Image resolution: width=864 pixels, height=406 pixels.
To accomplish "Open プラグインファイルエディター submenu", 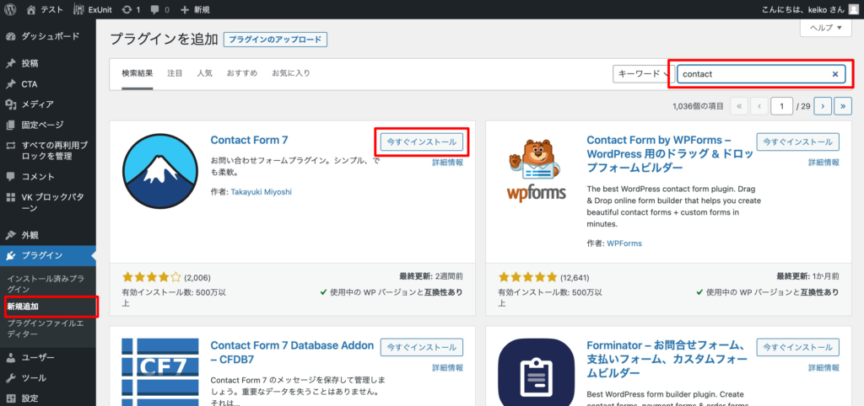I will point(46,329).
